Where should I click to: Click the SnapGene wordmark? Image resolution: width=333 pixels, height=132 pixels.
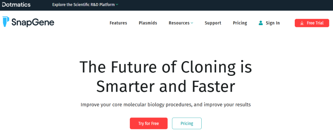point(33,22)
